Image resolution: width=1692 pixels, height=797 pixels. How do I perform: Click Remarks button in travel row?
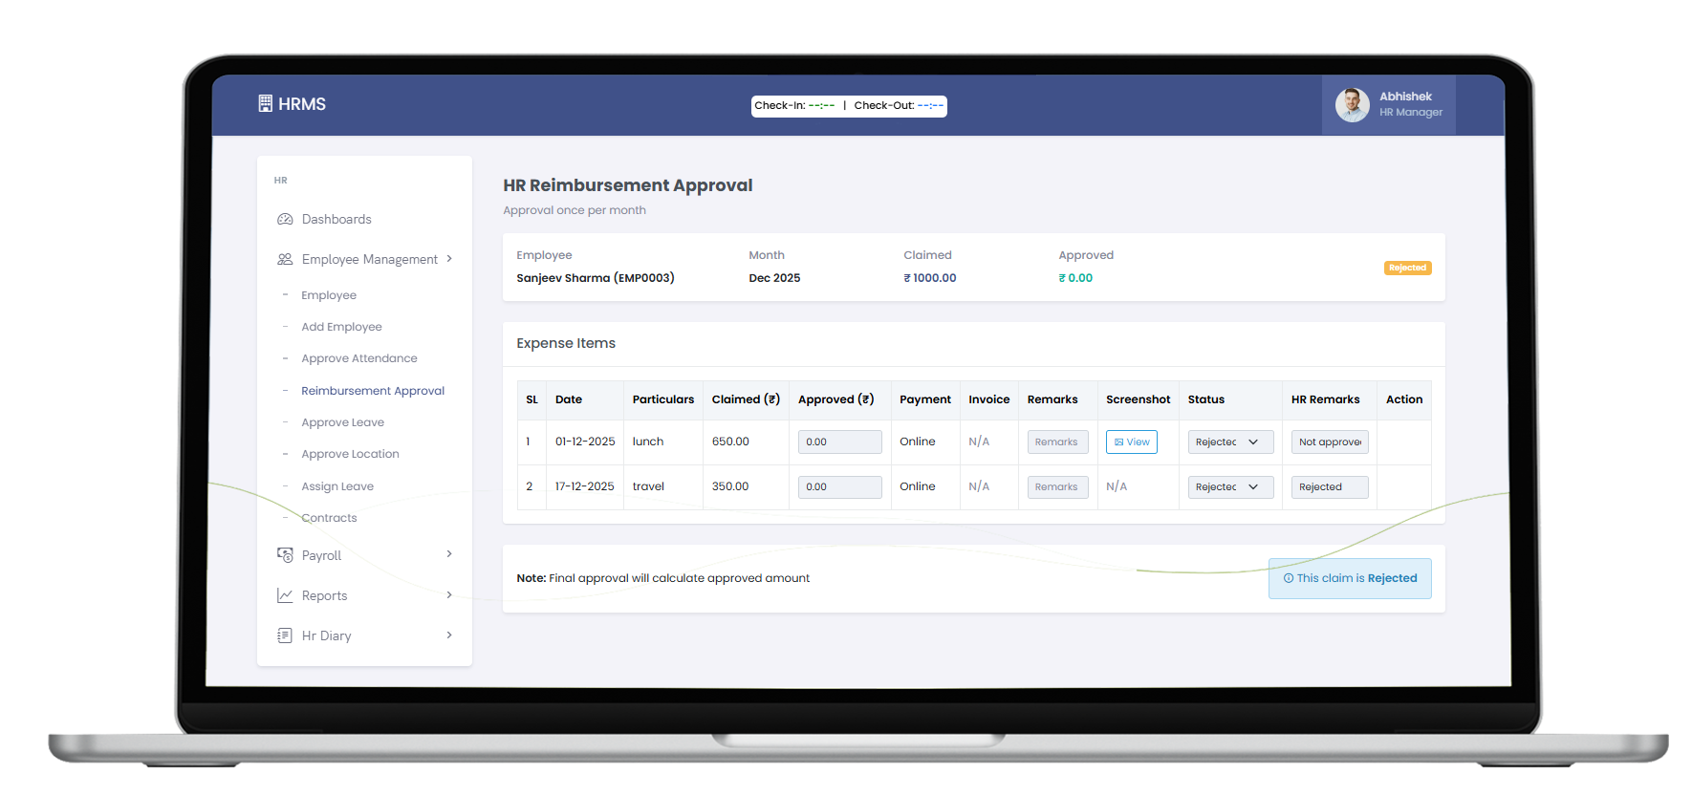[1057, 486]
